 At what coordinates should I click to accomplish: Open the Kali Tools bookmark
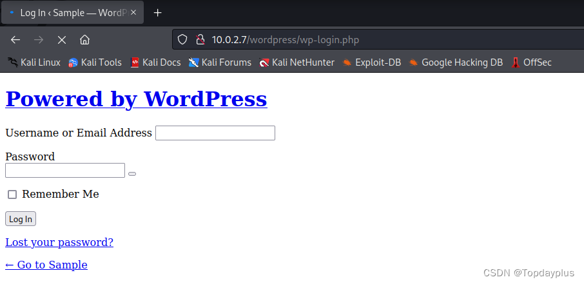95,62
